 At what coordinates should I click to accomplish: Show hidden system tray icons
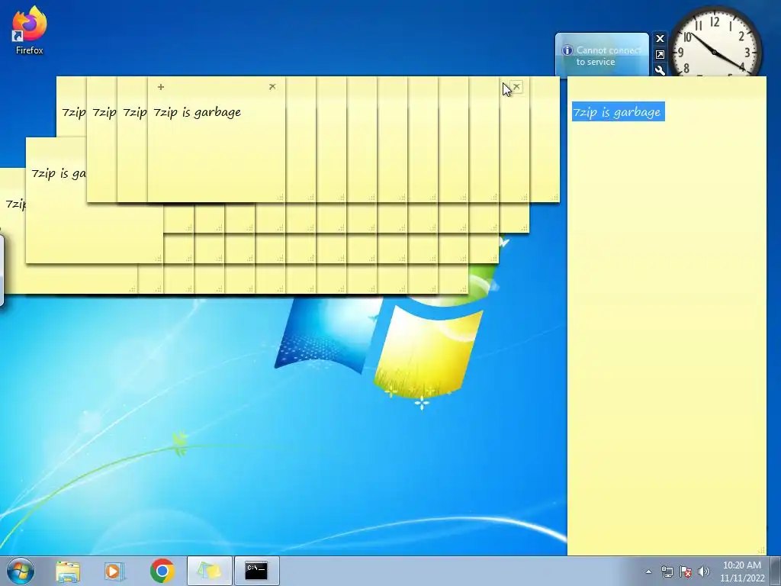[648, 572]
